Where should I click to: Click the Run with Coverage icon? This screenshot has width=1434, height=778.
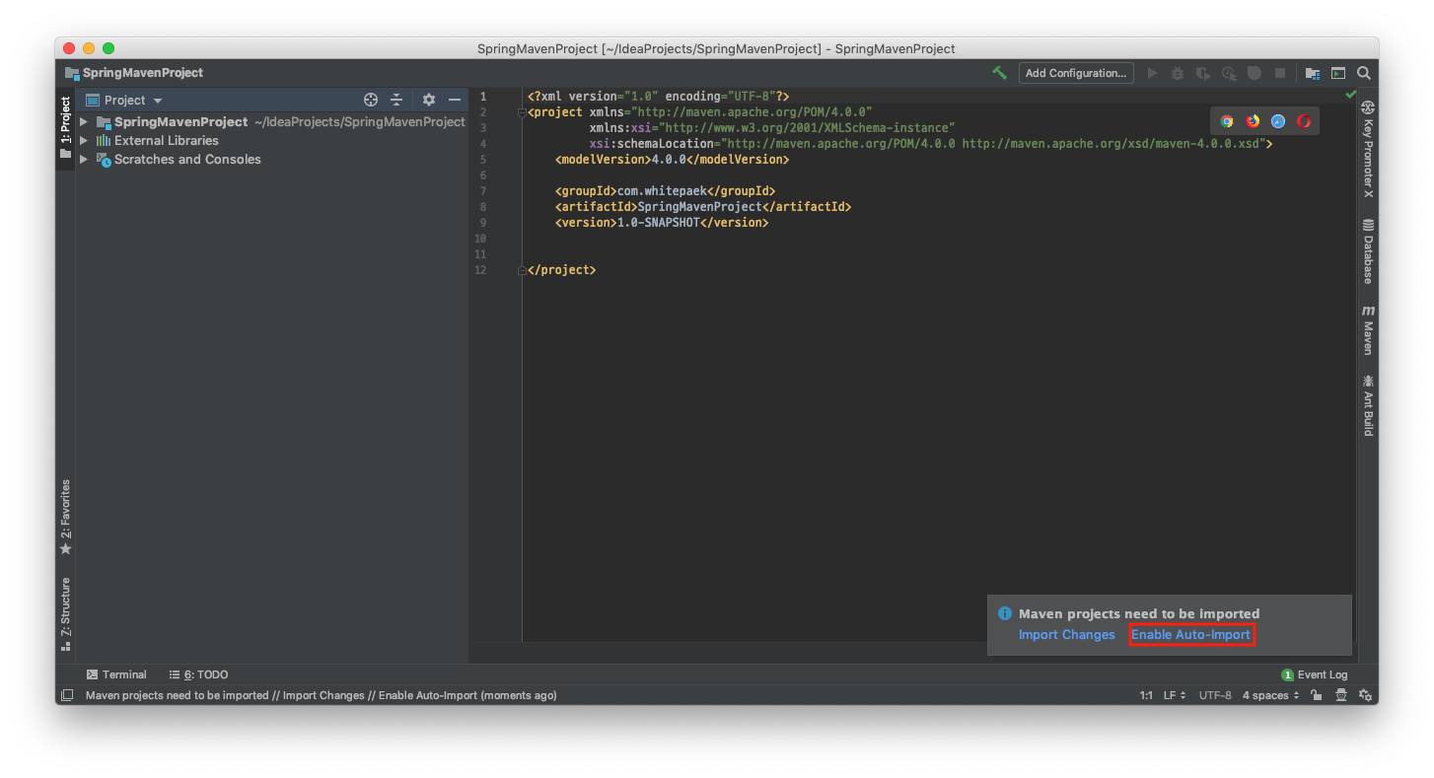[1203, 73]
